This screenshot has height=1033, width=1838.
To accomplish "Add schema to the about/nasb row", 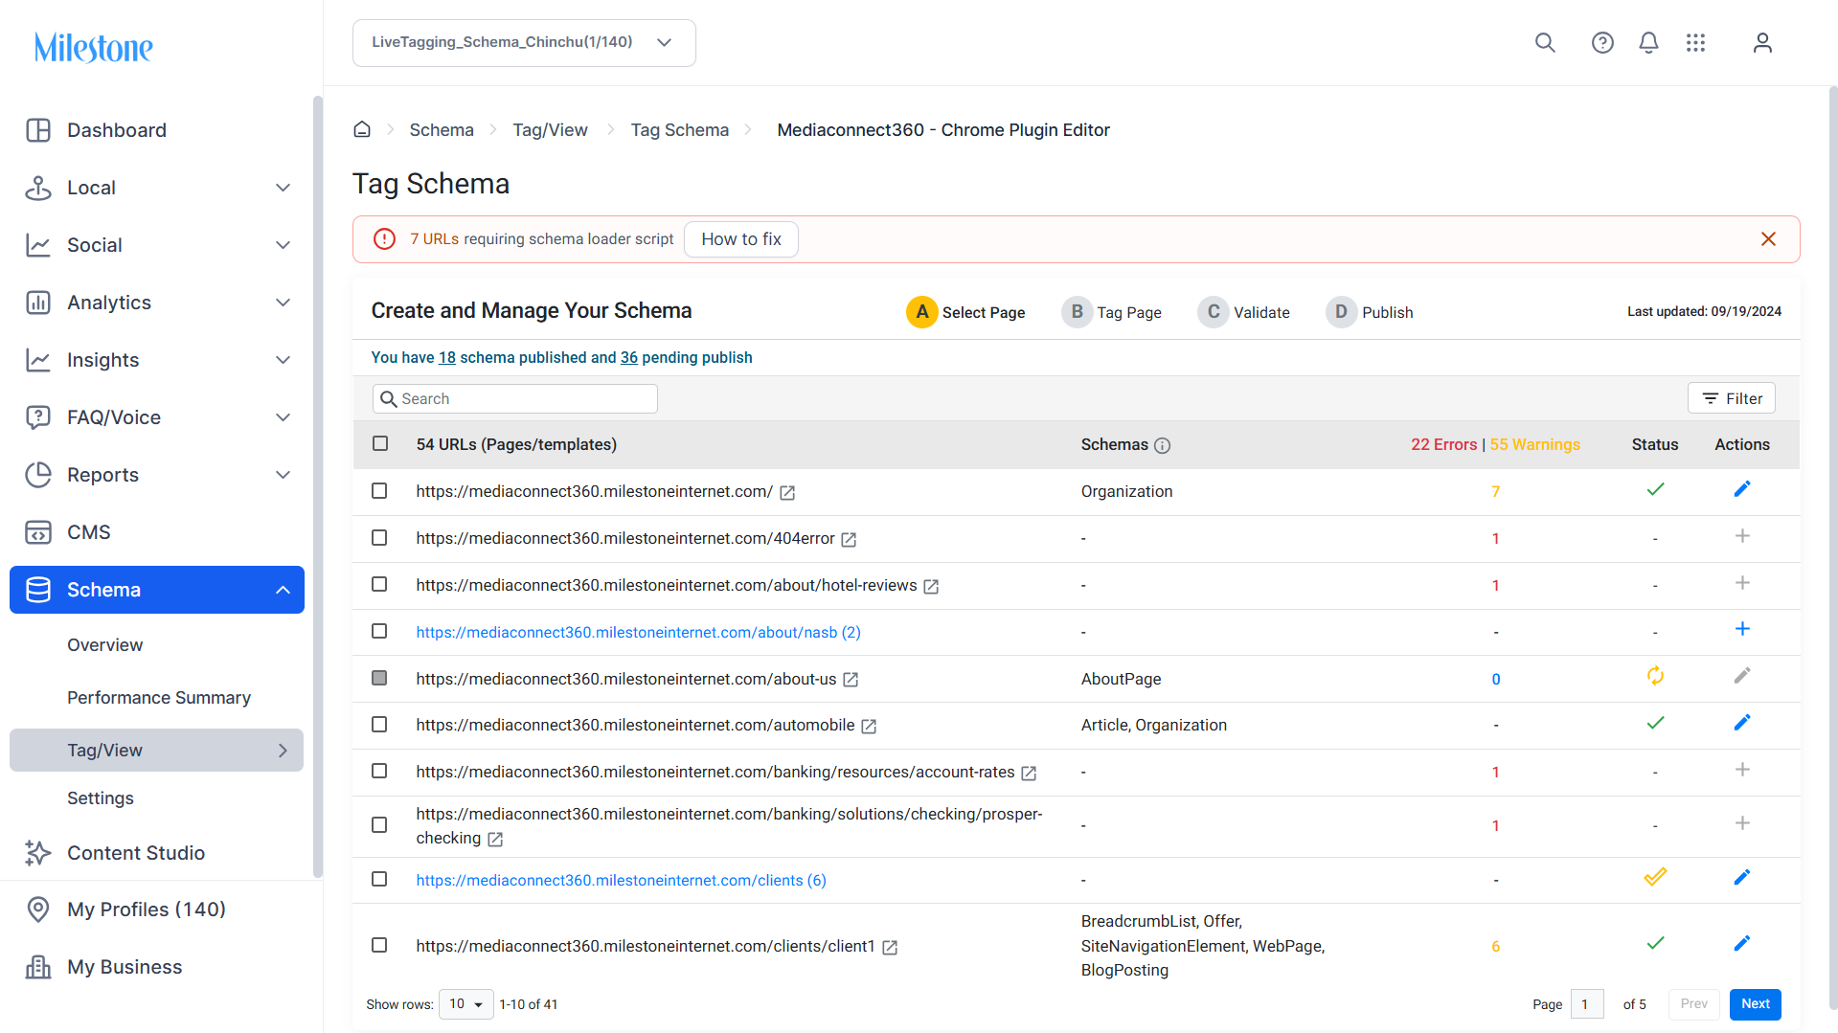I will click(1742, 629).
